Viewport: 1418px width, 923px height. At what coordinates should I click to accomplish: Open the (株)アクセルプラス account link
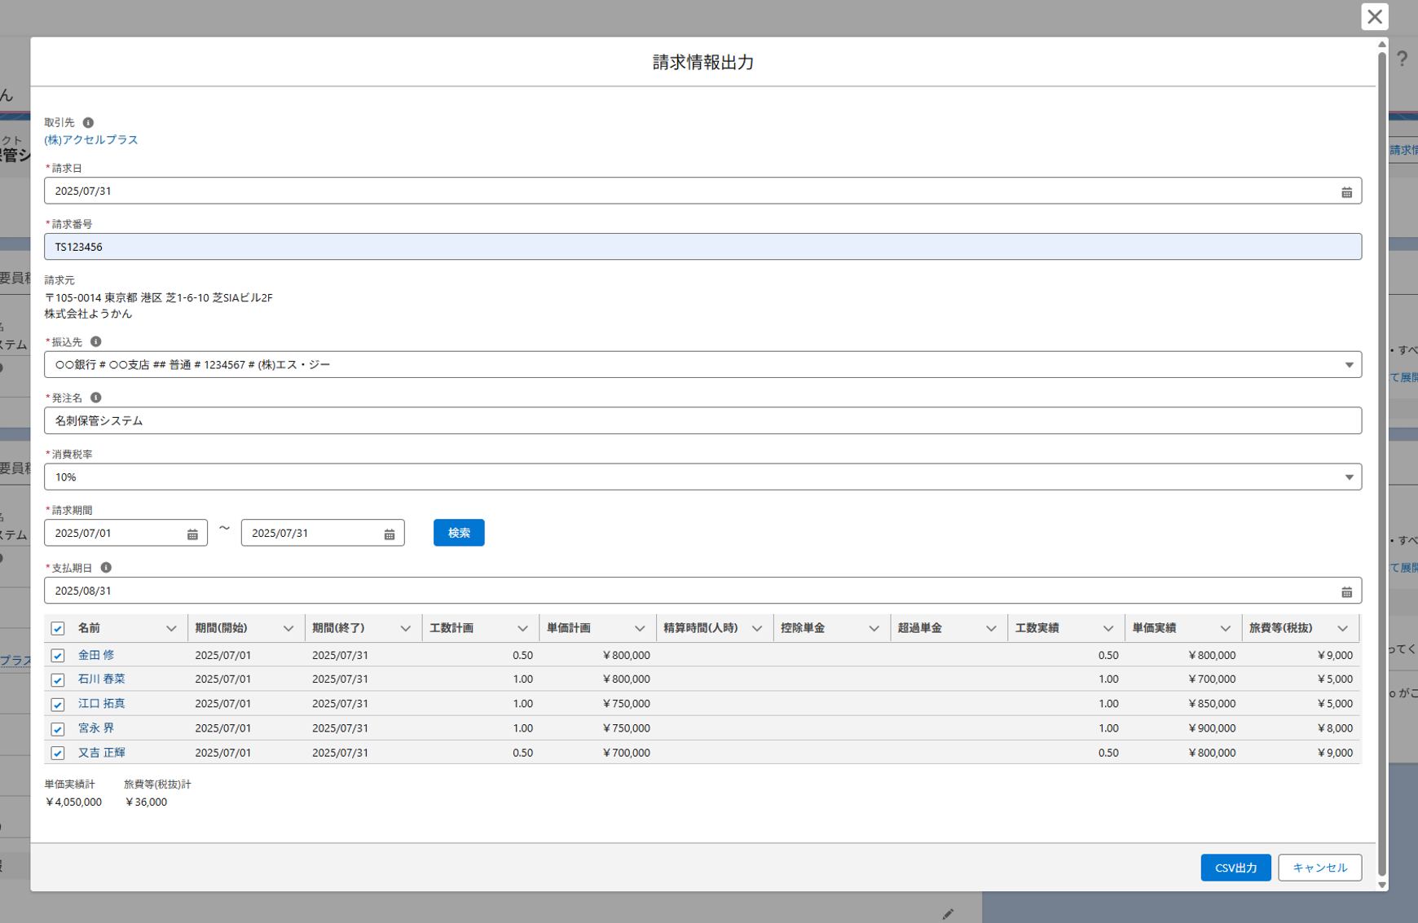point(91,139)
